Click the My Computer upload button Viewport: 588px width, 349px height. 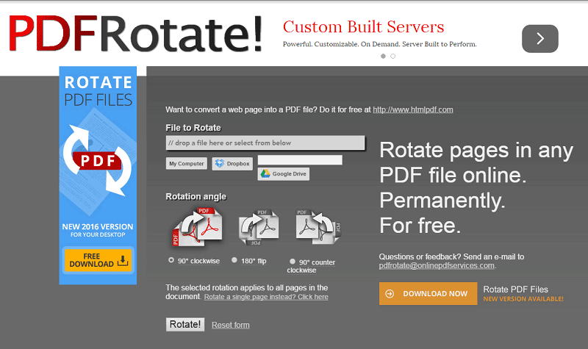(x=187, y=163)
